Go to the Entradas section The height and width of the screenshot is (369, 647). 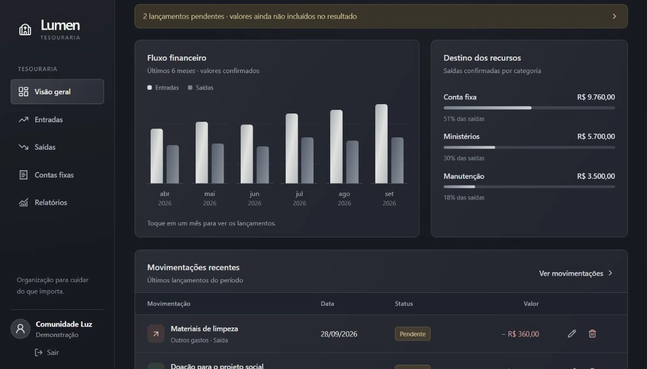tap(57, 120)
